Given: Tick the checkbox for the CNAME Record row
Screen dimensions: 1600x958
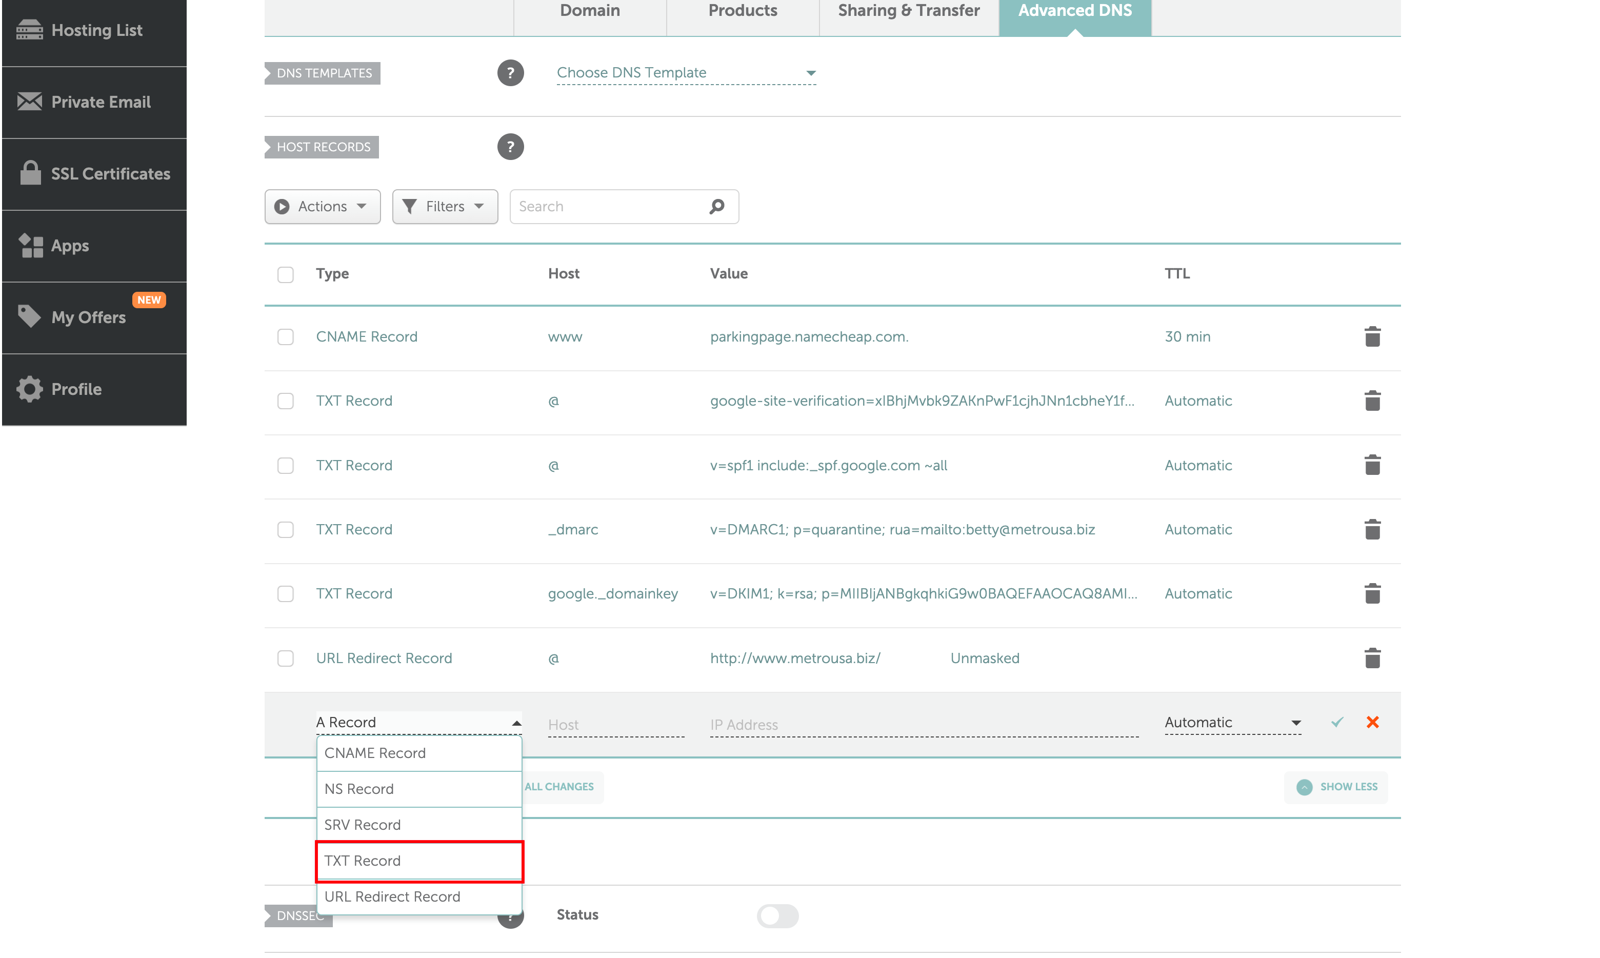Looking at the screenshot, I should point(285,337).
